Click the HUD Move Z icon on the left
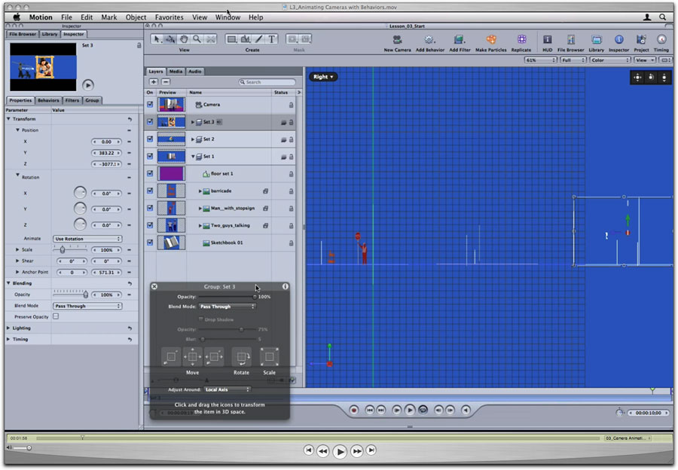 click(x=171, y=357)
